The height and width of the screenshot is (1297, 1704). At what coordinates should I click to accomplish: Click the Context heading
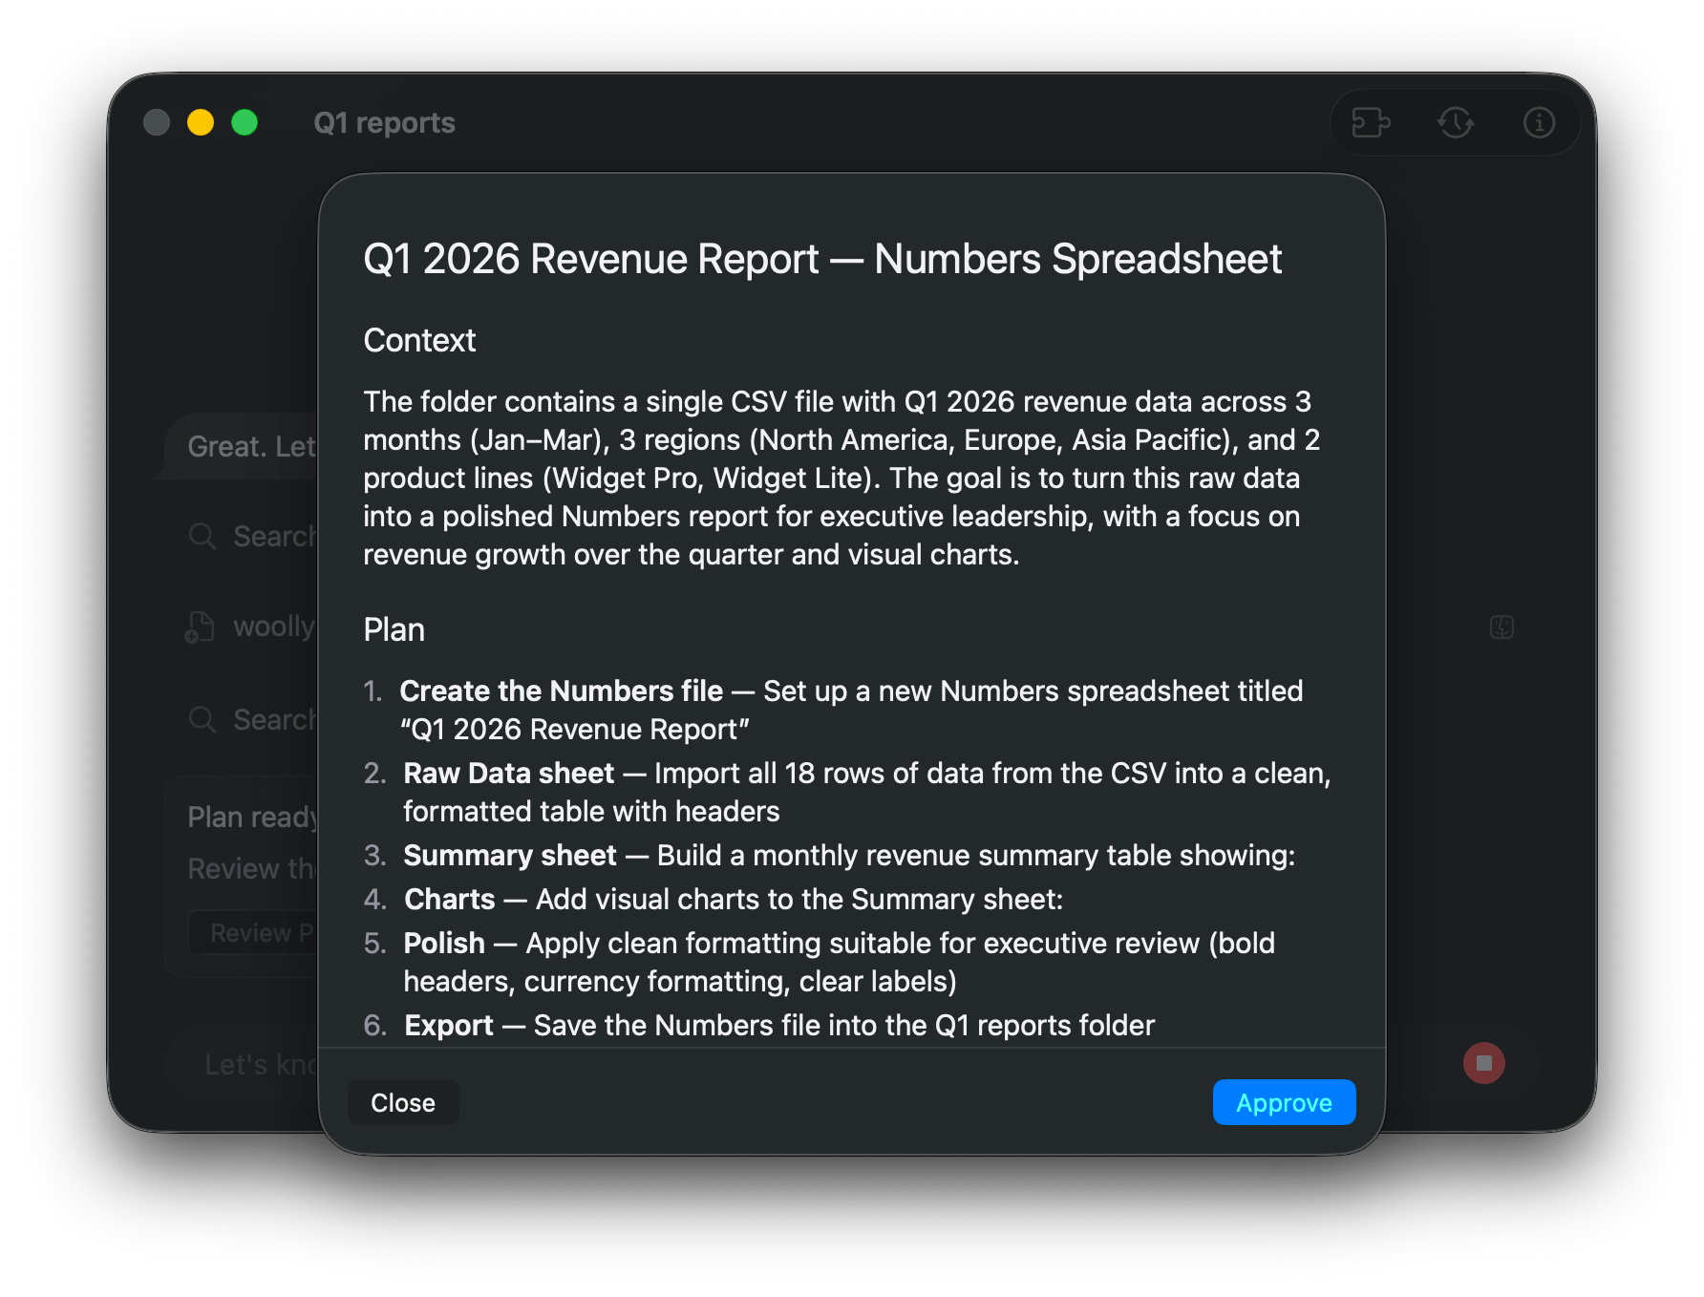[x=419, y=340]
